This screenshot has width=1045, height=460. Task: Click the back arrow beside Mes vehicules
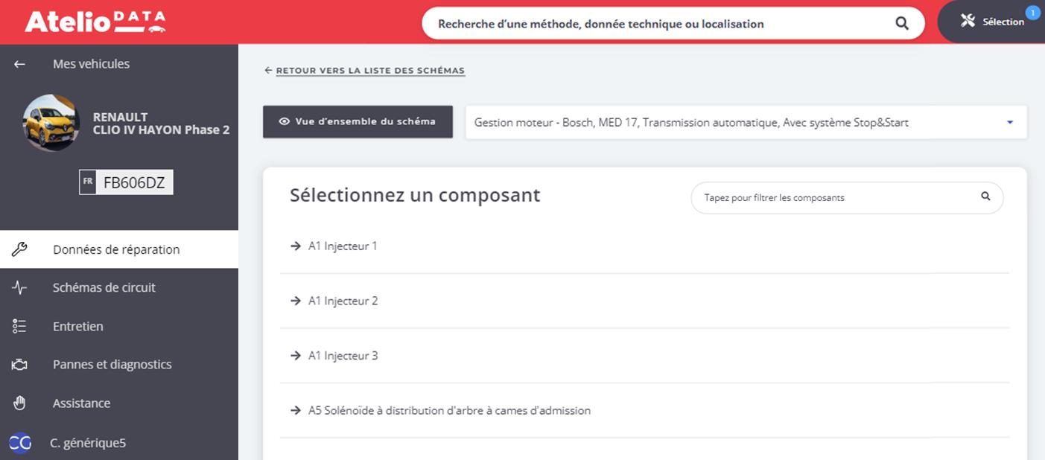(20, 64)
